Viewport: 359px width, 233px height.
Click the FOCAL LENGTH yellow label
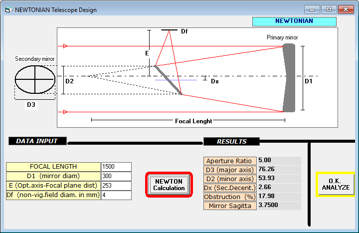[x=53, y=167]
